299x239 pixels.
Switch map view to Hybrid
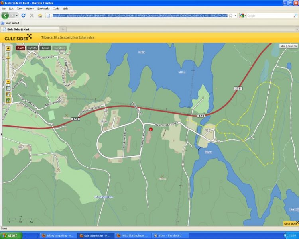tap(45, 48)
